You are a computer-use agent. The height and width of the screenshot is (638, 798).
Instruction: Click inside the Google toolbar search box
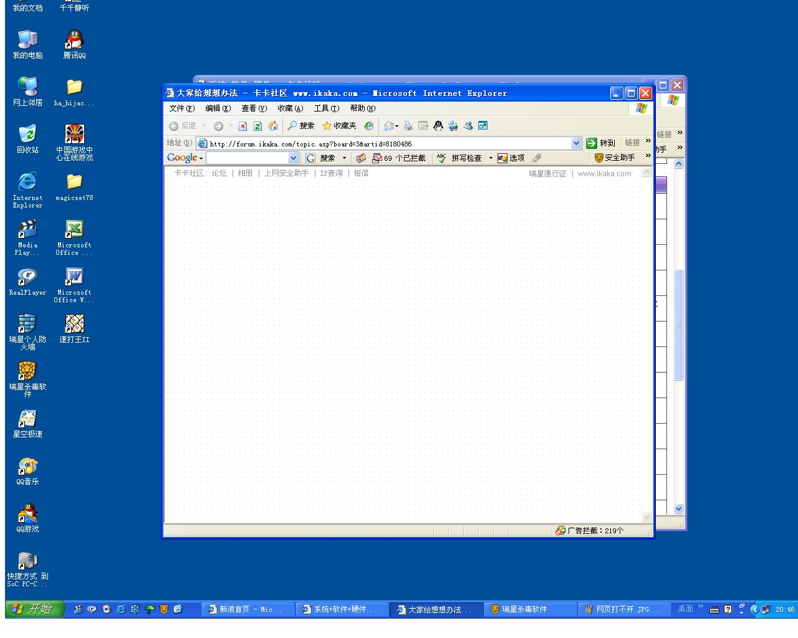[x=248, y=158]
